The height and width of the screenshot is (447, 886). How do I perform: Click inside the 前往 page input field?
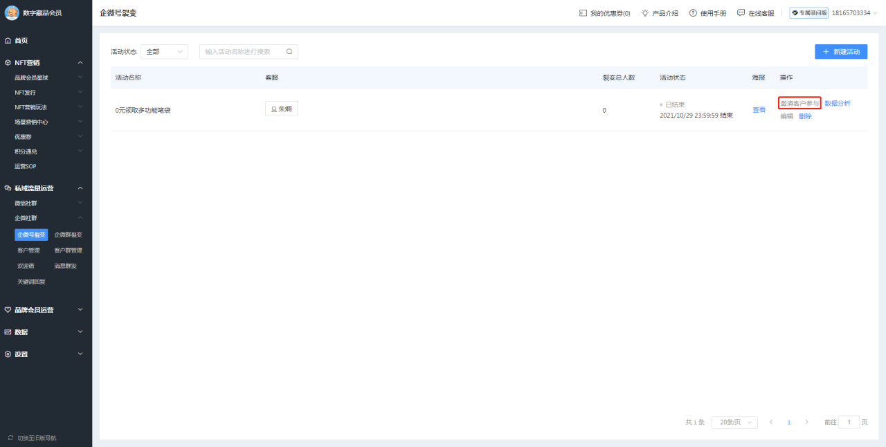[x=849, y=421]
